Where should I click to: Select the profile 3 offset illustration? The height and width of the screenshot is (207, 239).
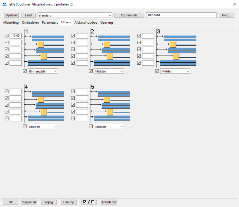coord(177,48)
